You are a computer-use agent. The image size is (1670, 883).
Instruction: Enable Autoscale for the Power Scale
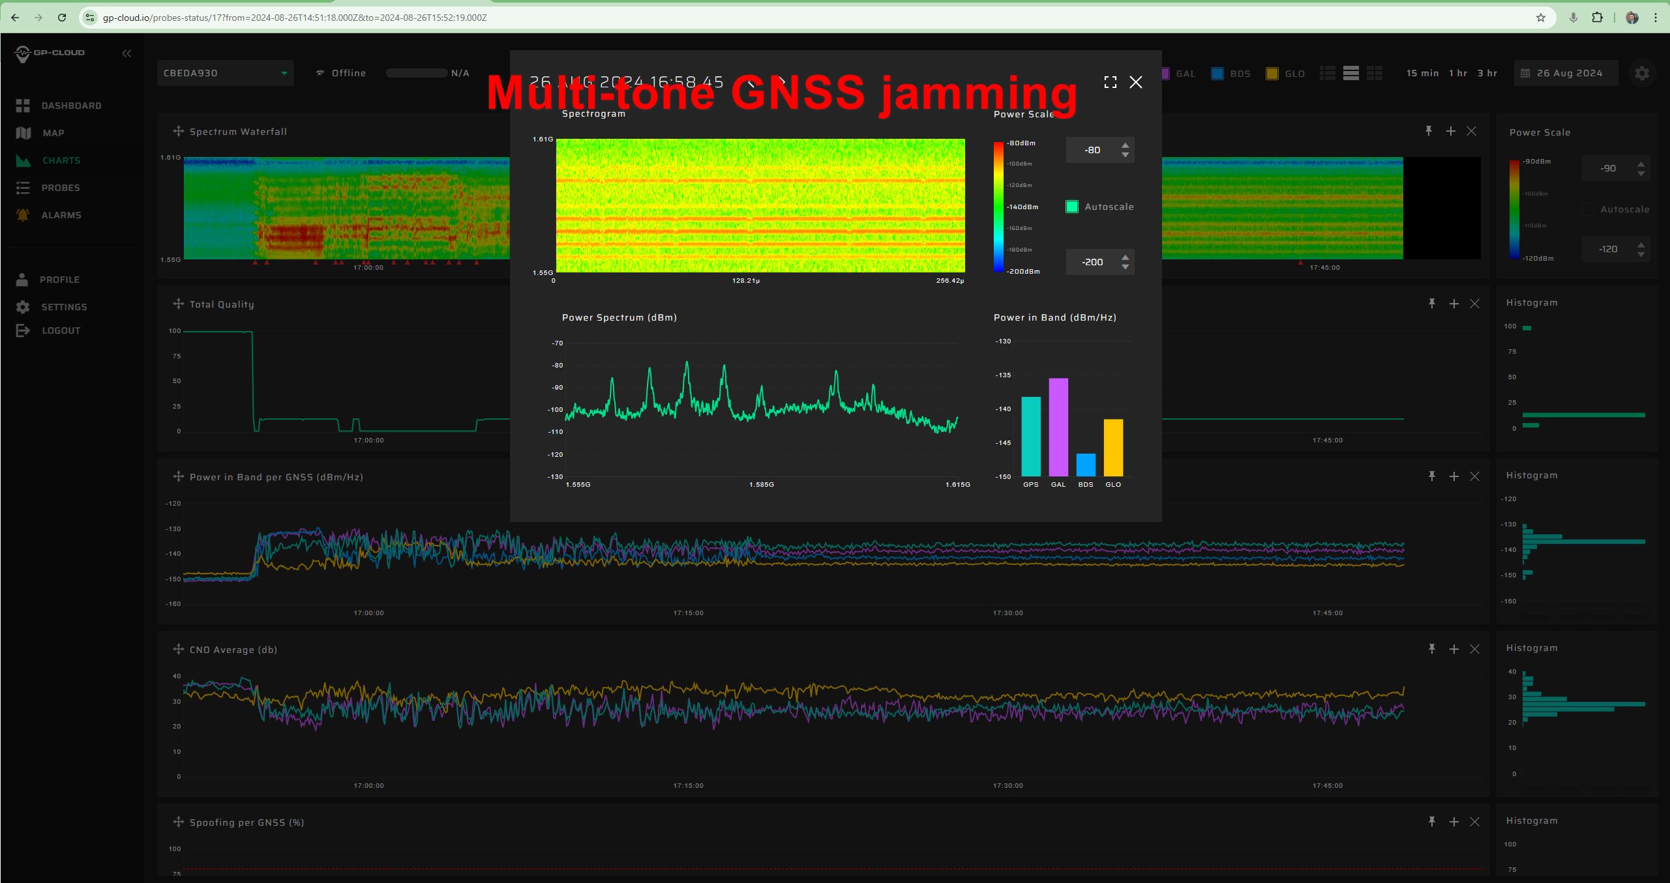(1071, 206)
